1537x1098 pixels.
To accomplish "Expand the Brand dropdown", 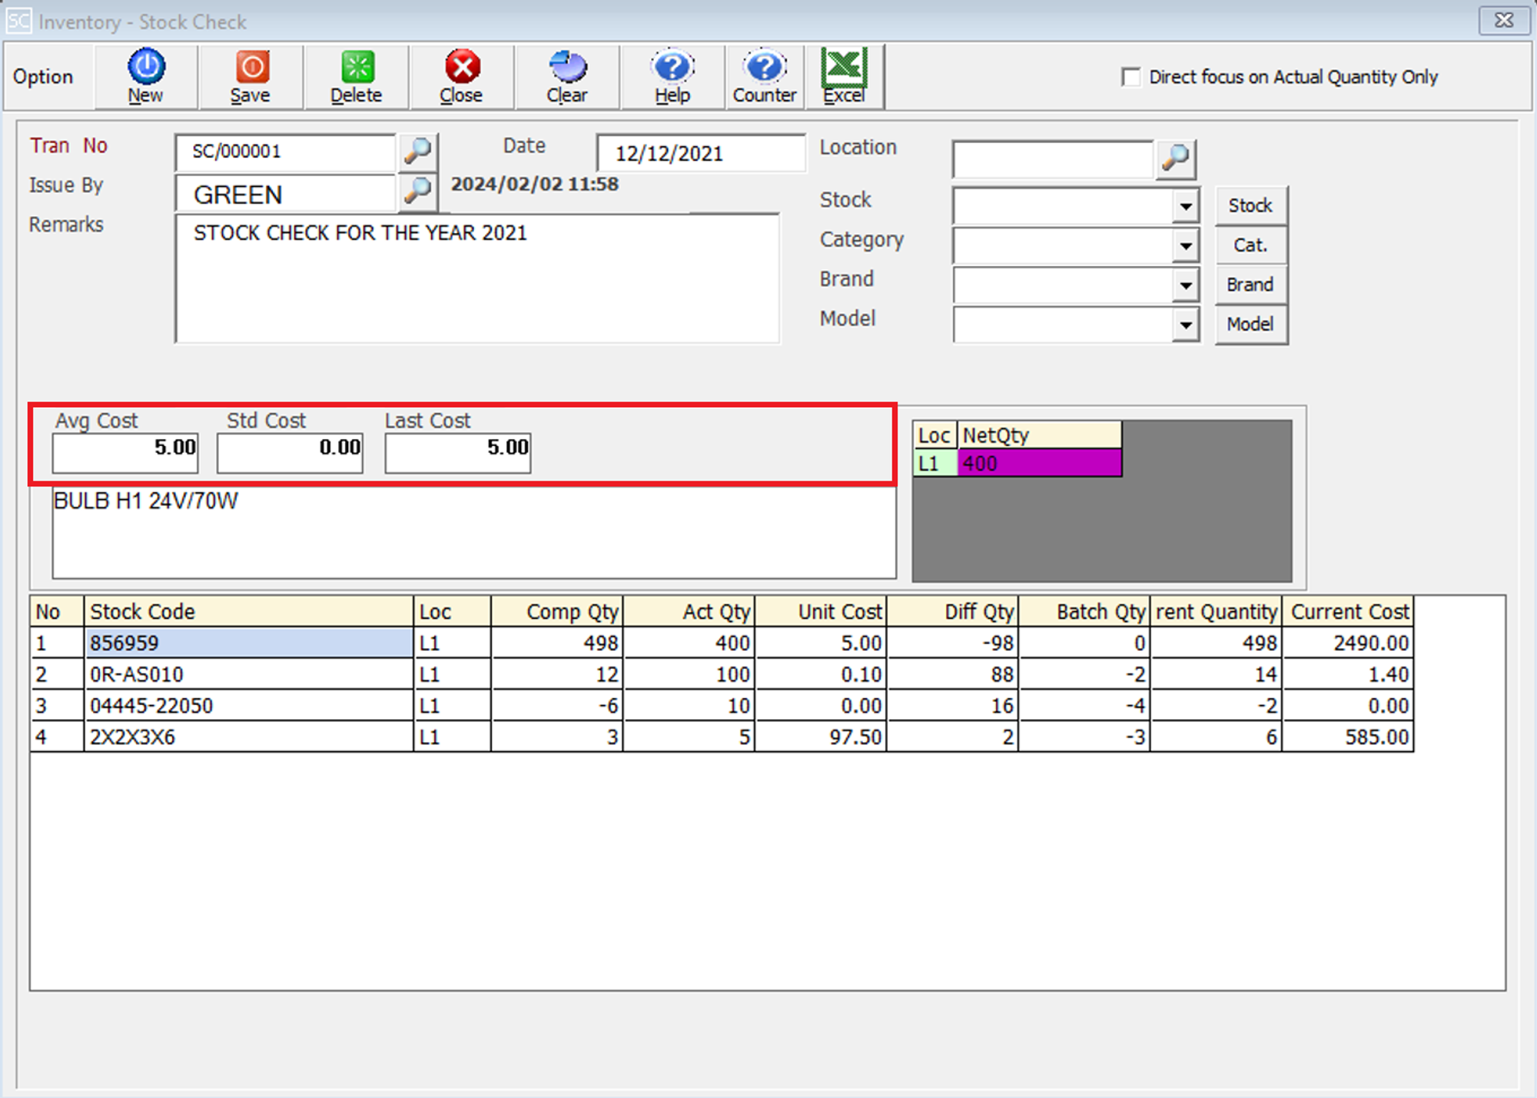I will coord(1186,285).
